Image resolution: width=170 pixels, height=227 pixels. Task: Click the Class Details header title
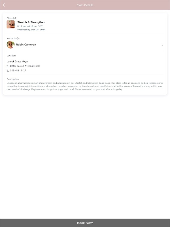85,5
